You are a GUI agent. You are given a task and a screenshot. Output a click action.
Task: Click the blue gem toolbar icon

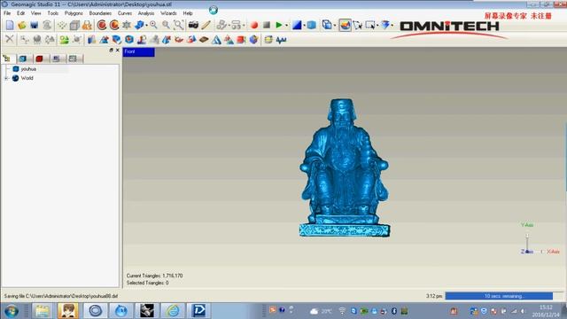[x=385, y=25]
